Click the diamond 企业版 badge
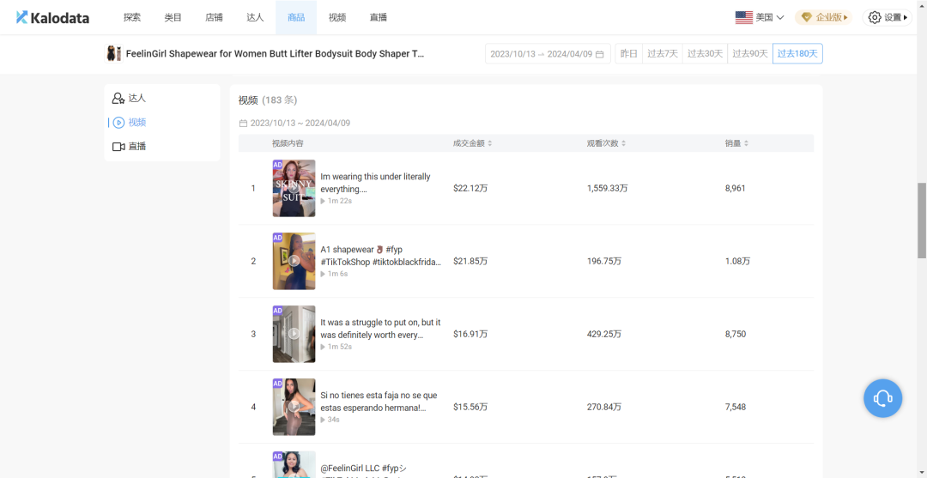Image resolution: width=927 pixels, height=478 pixels. 806,17
